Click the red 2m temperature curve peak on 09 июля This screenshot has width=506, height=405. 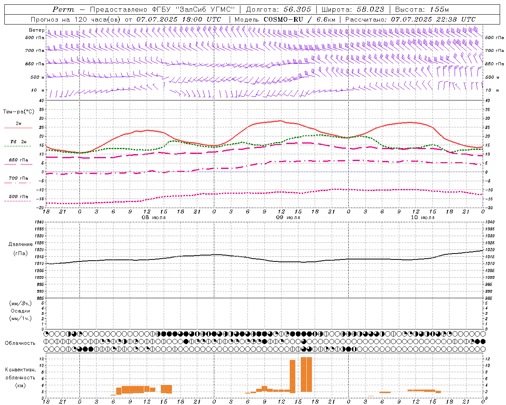280,121
